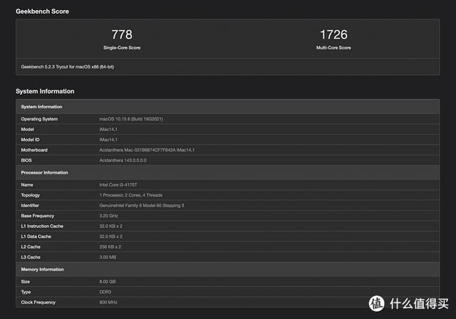Select the 3.20 GHz value
The width and height of the screenshot is (456, 319).
[108, 216]
